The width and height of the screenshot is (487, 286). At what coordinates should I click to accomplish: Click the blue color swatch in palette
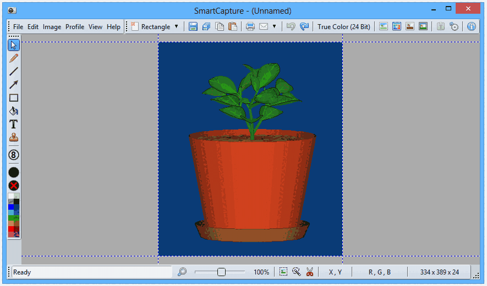click(x=11, y=207)
